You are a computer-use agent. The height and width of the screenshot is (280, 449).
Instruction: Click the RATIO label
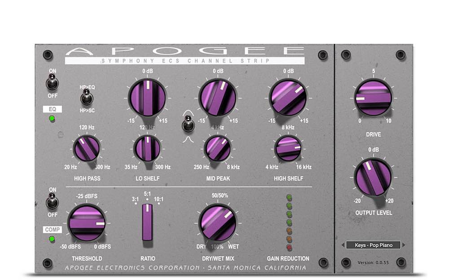148,258
